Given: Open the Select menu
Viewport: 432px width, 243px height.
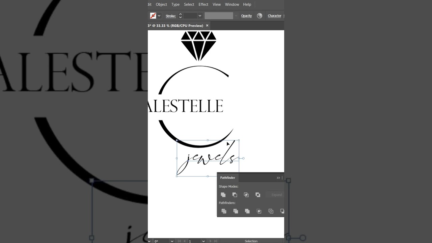Looking at the screenshot, I should [189, 4].
